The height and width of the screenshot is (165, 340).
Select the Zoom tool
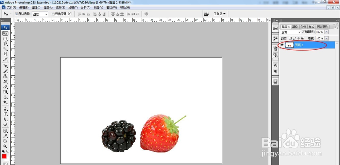(x=5, y=146)
